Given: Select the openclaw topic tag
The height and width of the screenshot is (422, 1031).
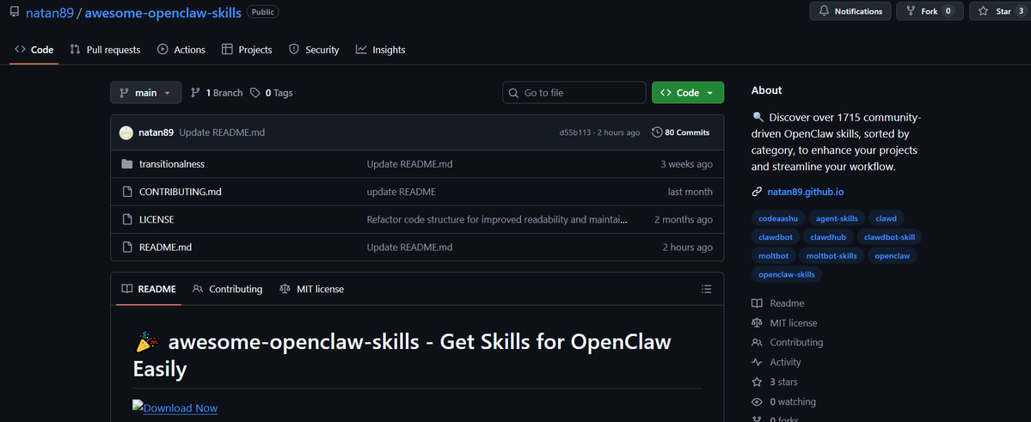Looking at the screenshot, I should click(893, 256).
